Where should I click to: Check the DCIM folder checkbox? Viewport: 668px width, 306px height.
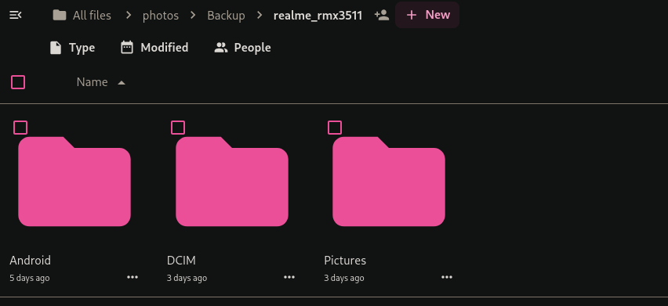pyautogui.click(x=178, y=128)
